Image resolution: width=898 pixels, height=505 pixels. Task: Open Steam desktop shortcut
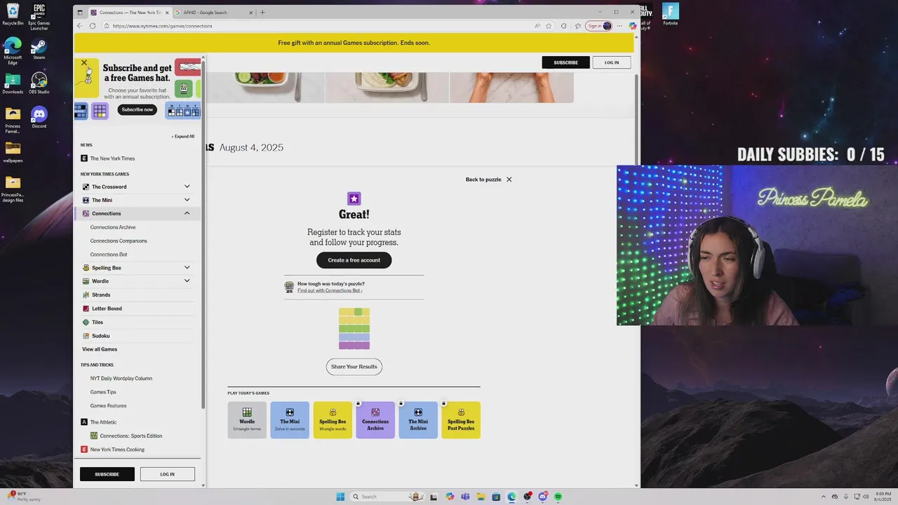coord(39,49)
